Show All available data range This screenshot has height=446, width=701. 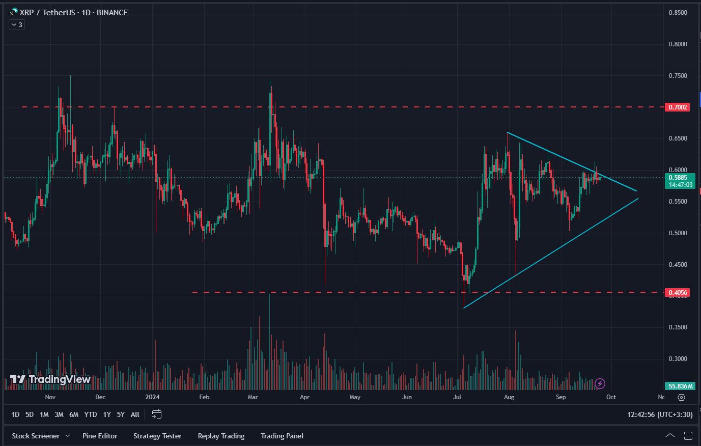(135, 414)
